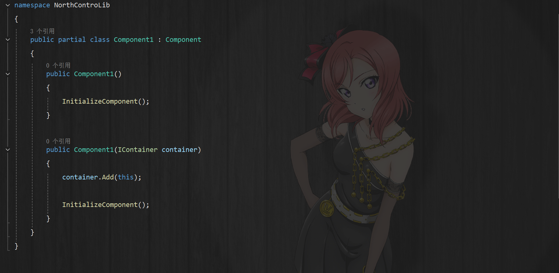559x273 pixels.
Task: Click the partial keyword
Action: [x=72, y=40]
